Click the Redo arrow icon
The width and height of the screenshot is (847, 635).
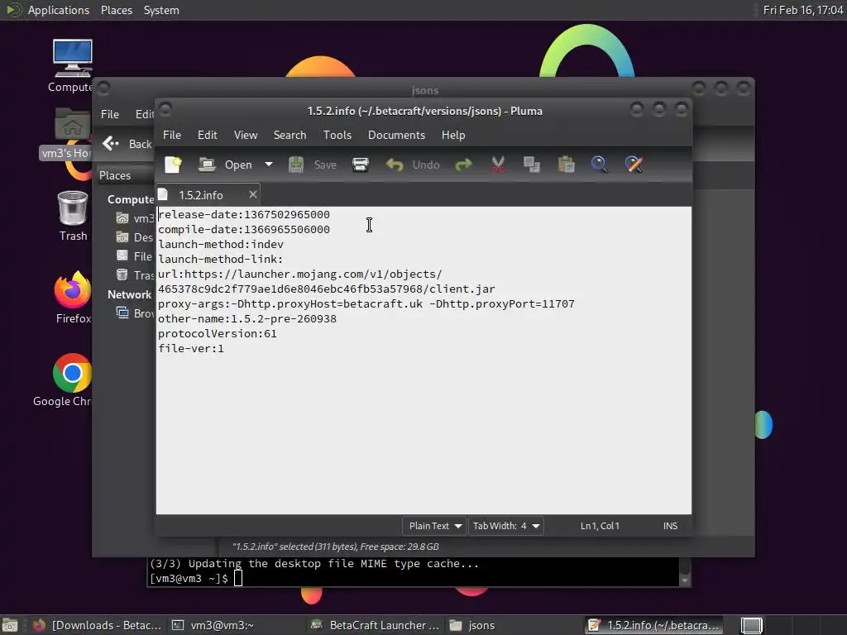click(x=463, y=165)
